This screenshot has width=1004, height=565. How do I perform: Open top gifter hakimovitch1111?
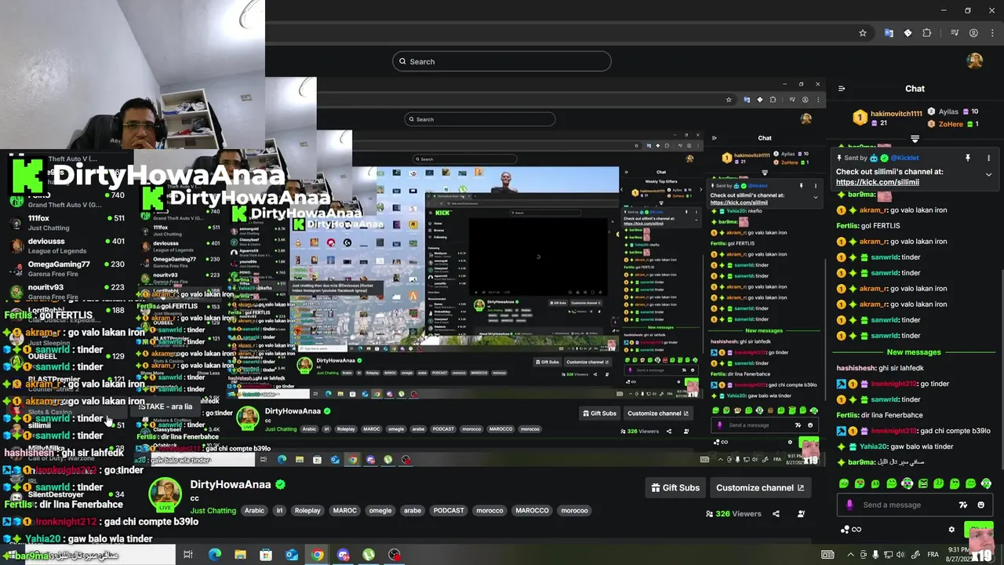pos(896,114)
